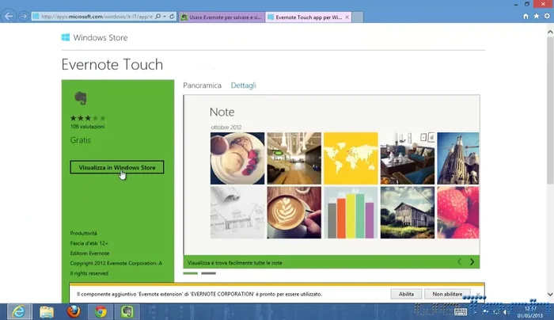Select the first green screenshot indicator
Image resolution: width=554 pixels, height=320 pixels.
pyautogui.click(x=191, y=273)
